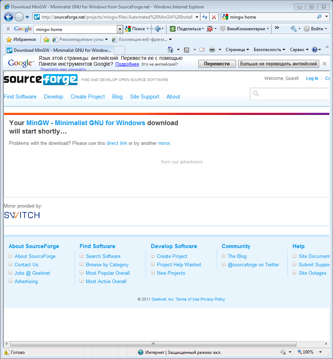Viewport: 333px width, 359px height.
Task: Click the Google Toolbar search field
Action: point(76,29)
